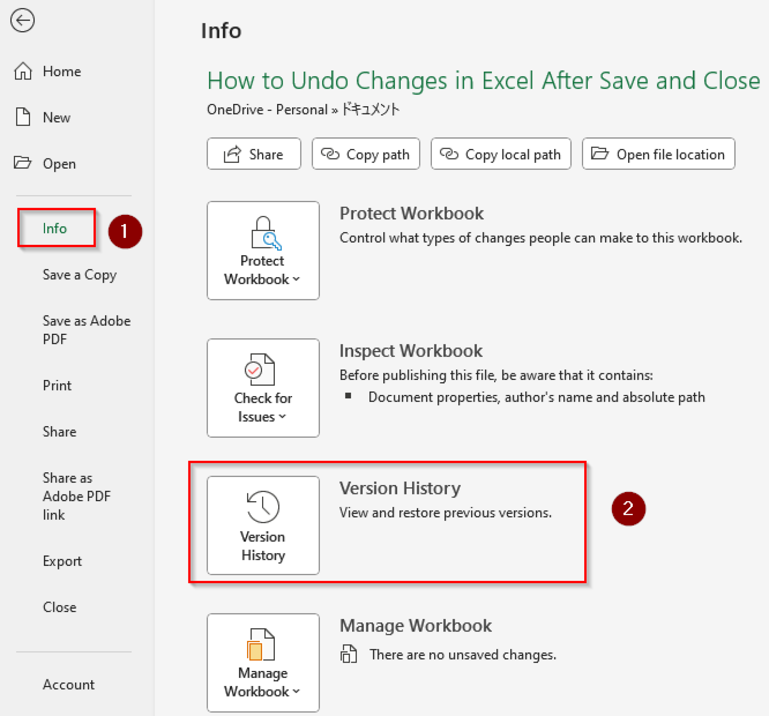Viewport: 769px width, 716px height.
Task: Click the back arrow to exit backstage view
Action: point(22,21)
